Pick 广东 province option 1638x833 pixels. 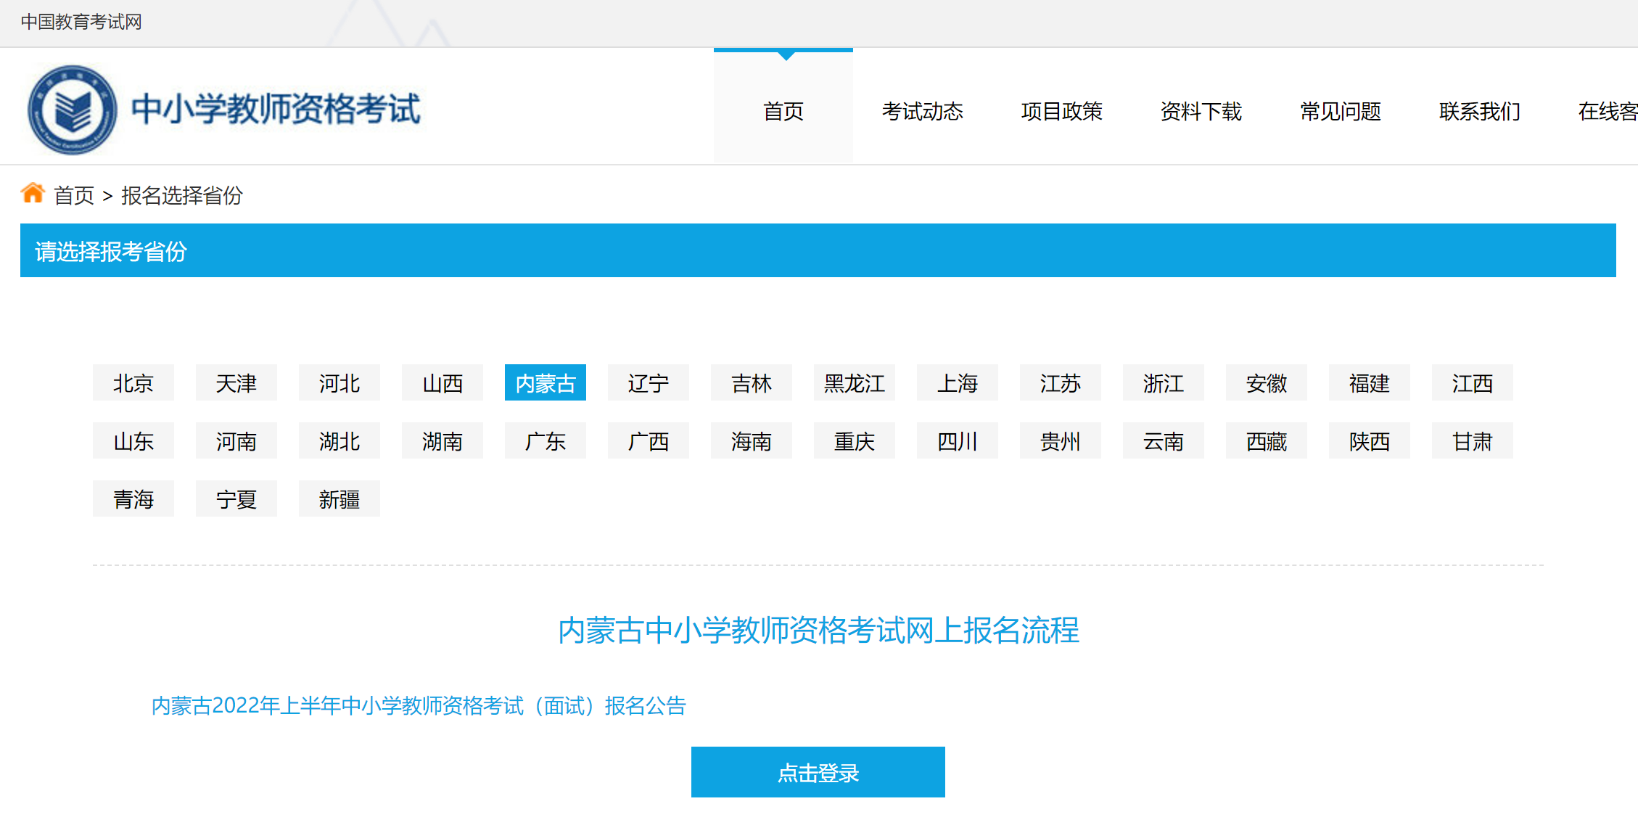point(545,441)
